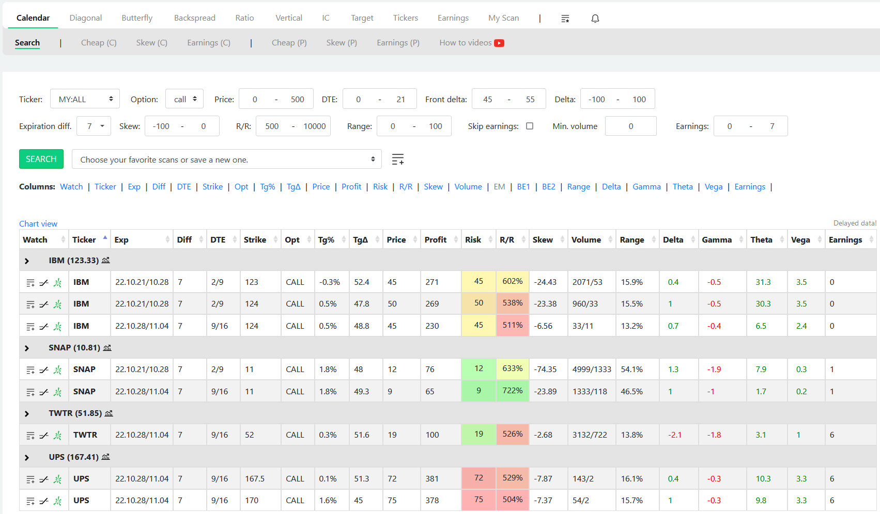The width and height of the screenshot is (880, 514).
Task: Sort table by the Profit column header
Action: point(440,240)
